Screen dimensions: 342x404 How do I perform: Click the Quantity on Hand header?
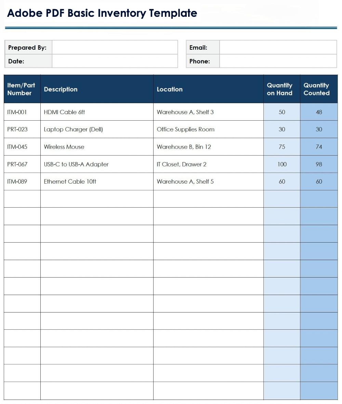click(280, 89)
